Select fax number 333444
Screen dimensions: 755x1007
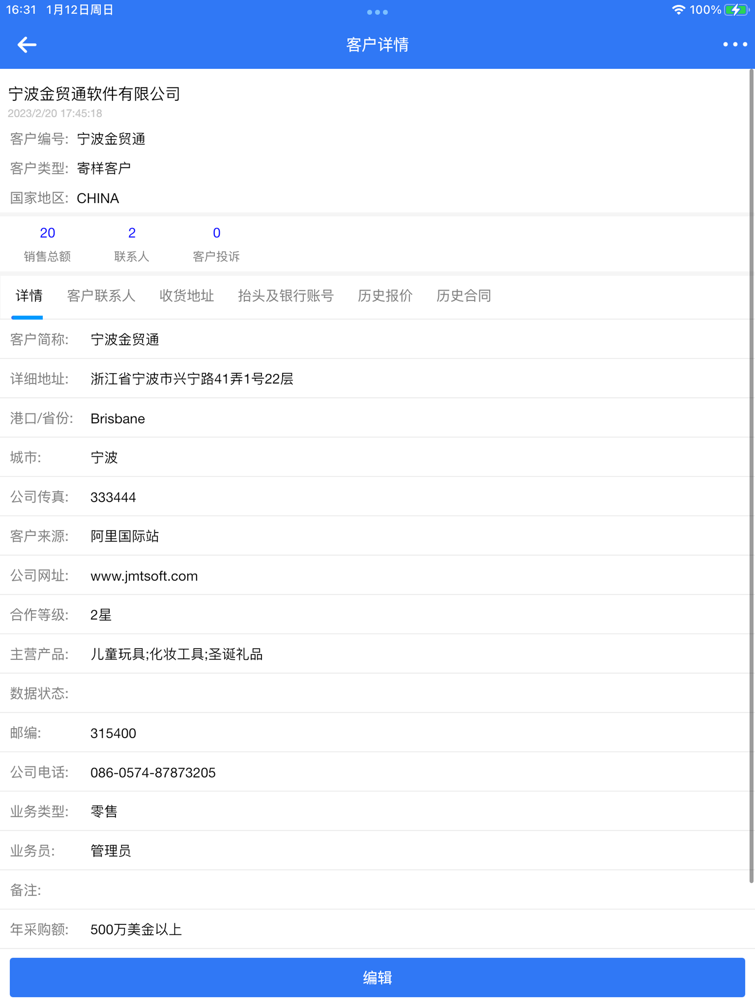click(x=114, y=497)
